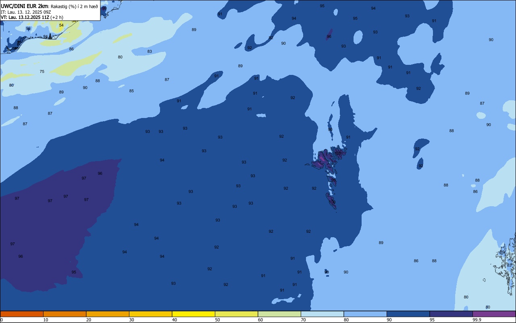516x323 pixels.
Task: Select the '0' legend tick label
Action: (2, 320)
